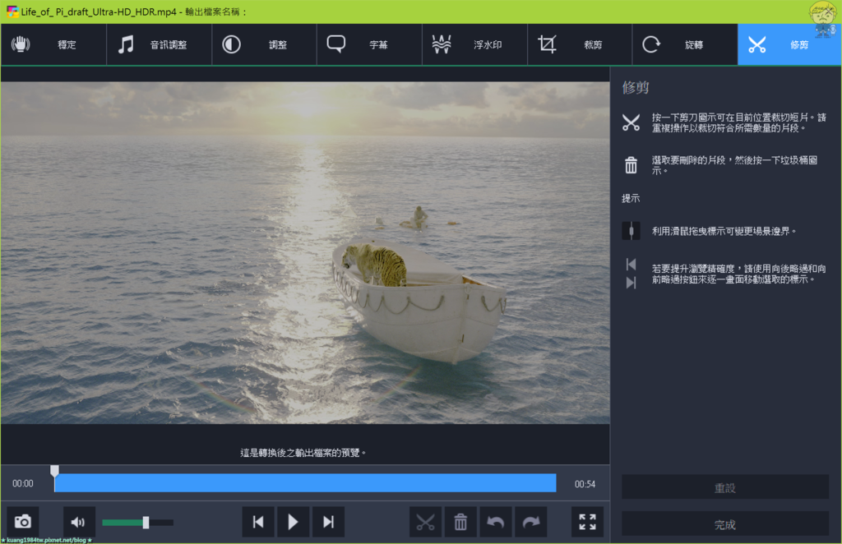Click the app icon in the title bar

[12, 12]
